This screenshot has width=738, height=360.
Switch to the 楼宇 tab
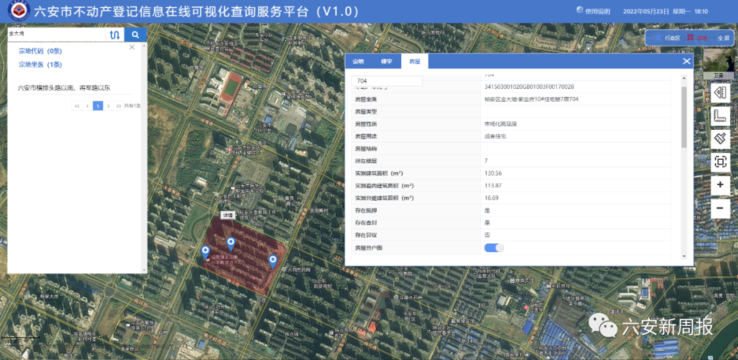[x=387, y=61]
